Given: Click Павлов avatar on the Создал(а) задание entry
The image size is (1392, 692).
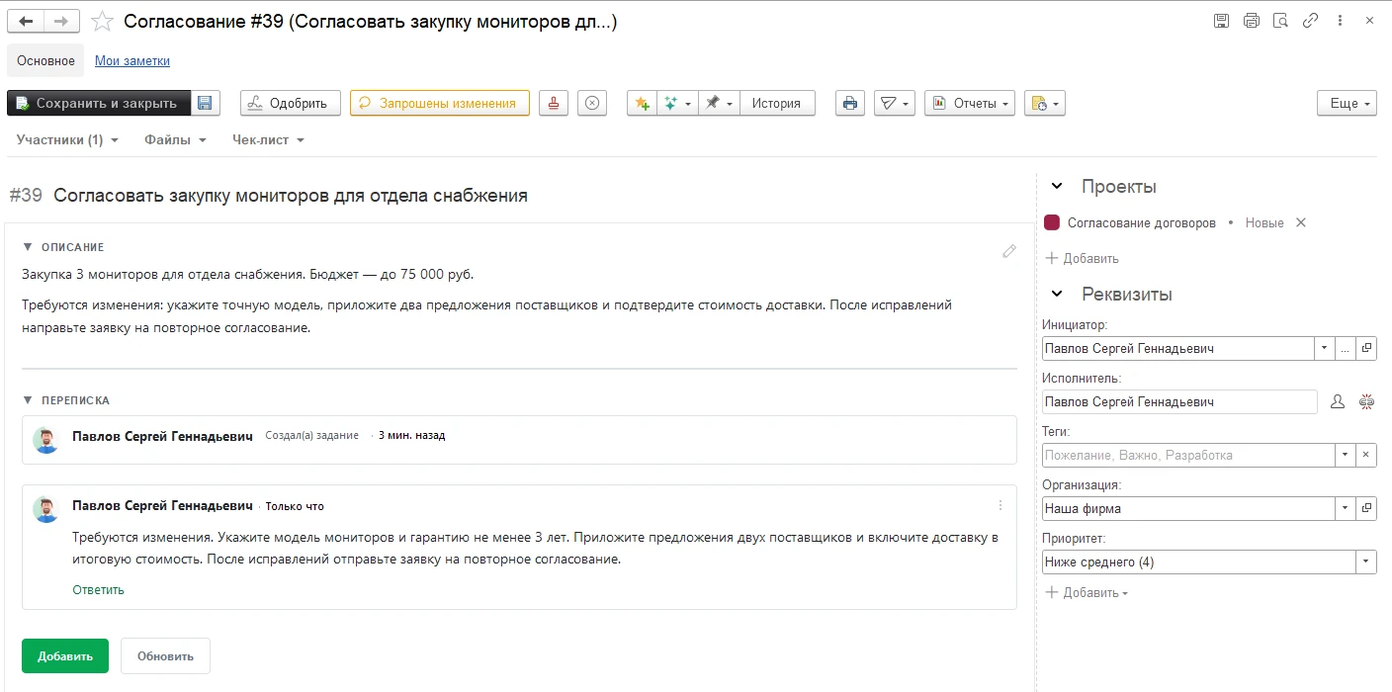Looking at the screenshot, I should click(45, 440).
